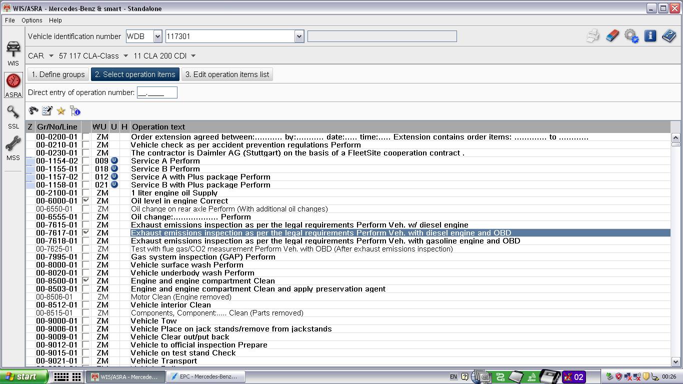Click the Windows start button
The height and width of the screenshot is (384, 683).
(24, 376)
